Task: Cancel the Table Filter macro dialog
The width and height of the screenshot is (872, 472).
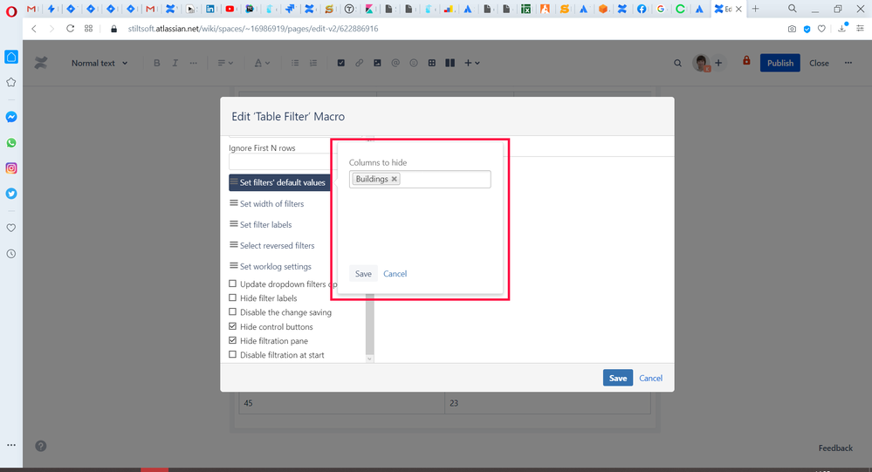Action: [x=650, y=378]
